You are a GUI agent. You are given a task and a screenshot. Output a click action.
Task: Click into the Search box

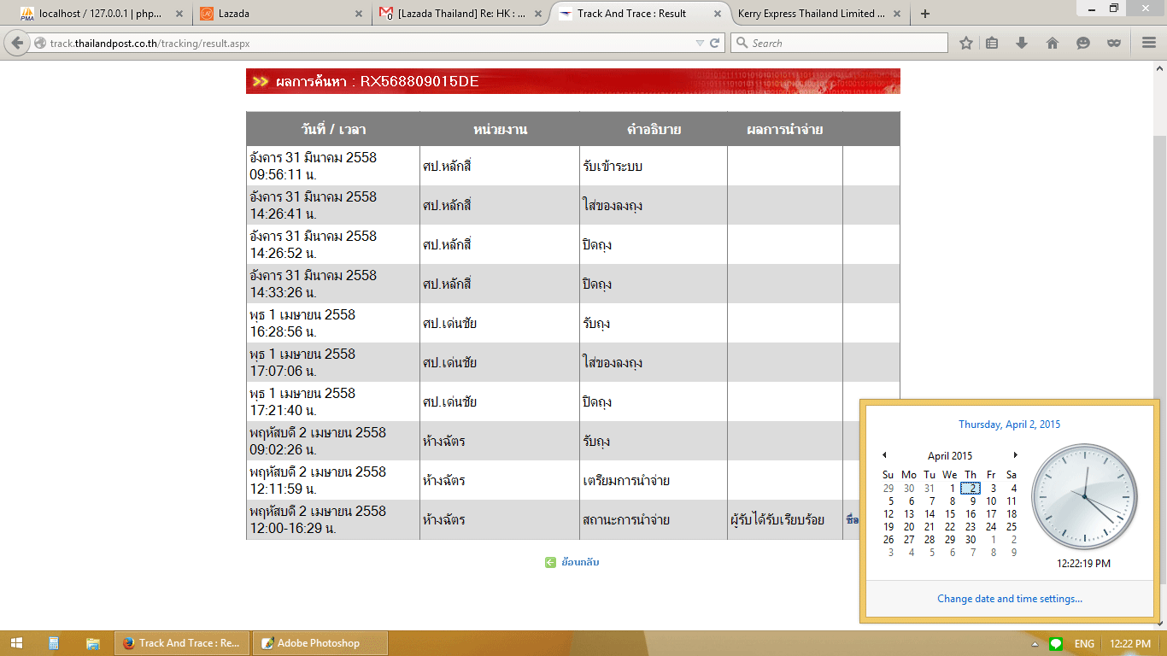839,43
